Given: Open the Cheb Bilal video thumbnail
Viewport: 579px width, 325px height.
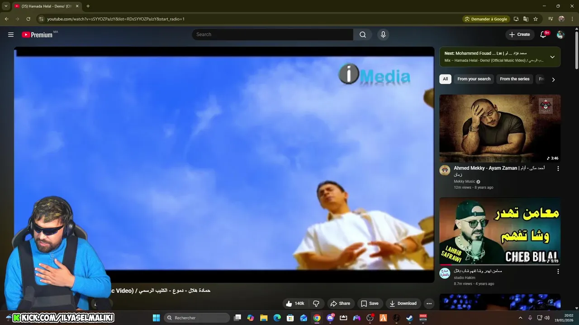Looking at the screenshot, I should click(x=500, y=231).
